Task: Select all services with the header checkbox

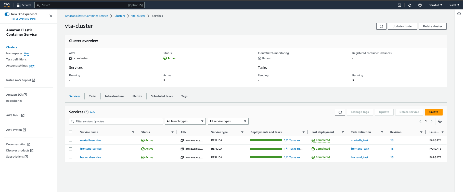Action: tap(71, 132)
